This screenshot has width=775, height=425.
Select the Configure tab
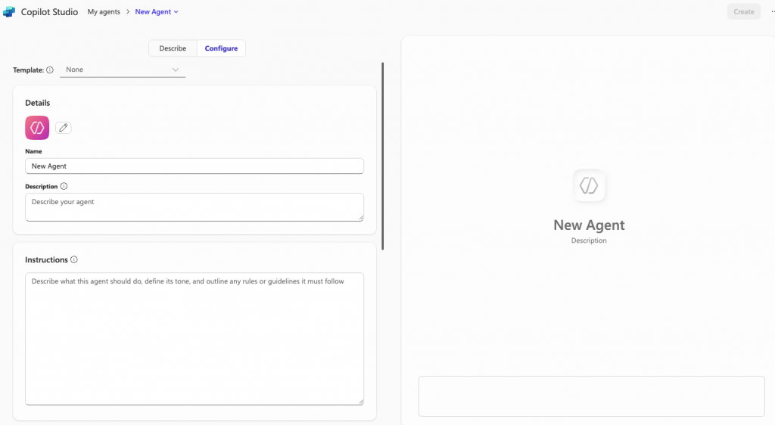pyautogui.click(x=221, y=48)
